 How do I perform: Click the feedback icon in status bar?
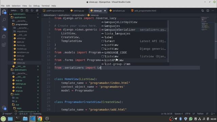coord(207,114)
